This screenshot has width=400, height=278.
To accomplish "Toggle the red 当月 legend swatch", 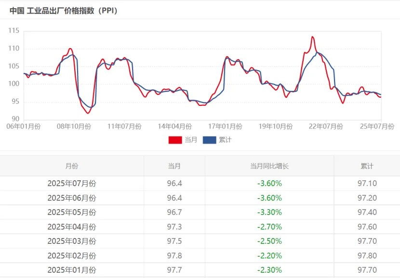I will tap(175, 140).
